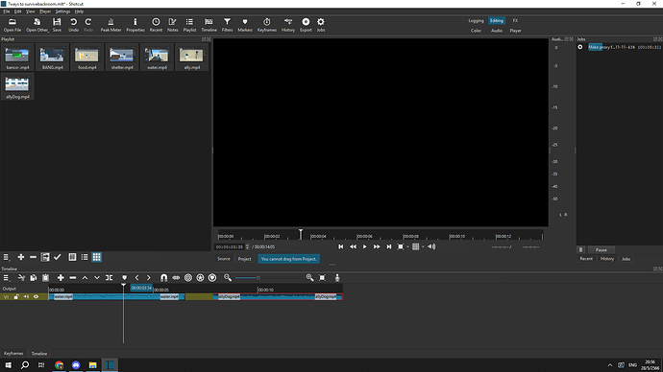Create a marker on the timeline
The width and height of the screenshot is (663, 372).
click(x=124, y=277)
